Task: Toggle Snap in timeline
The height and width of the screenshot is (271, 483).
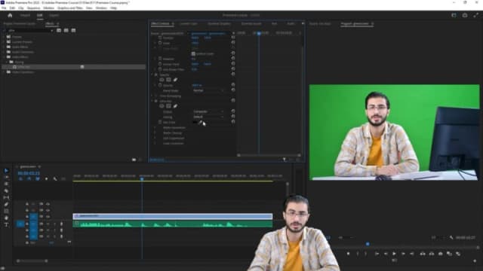Action: 29,179
